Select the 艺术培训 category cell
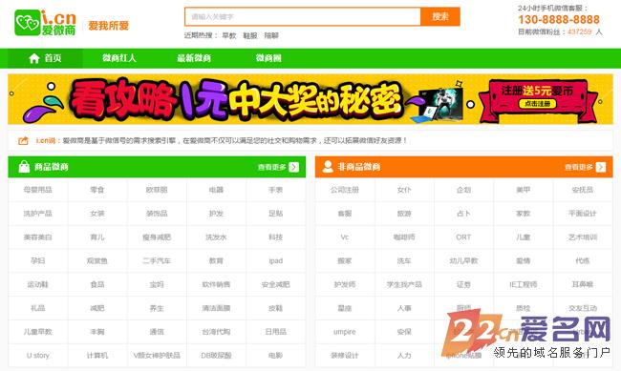 point(583,237)
